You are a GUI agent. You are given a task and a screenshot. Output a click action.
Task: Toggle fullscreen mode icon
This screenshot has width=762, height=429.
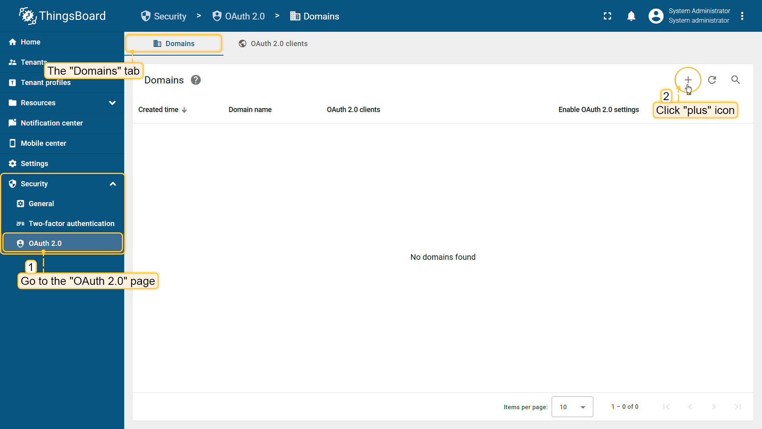[x=607, y=16]
